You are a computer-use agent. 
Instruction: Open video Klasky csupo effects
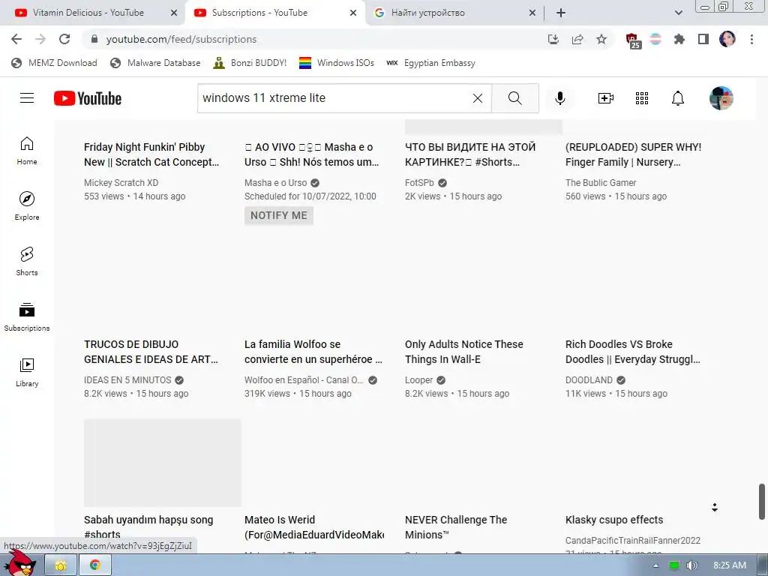[x=614, y=520]
